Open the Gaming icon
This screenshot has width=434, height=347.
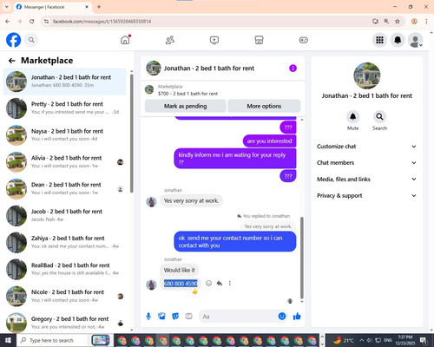tap(303, 40)
